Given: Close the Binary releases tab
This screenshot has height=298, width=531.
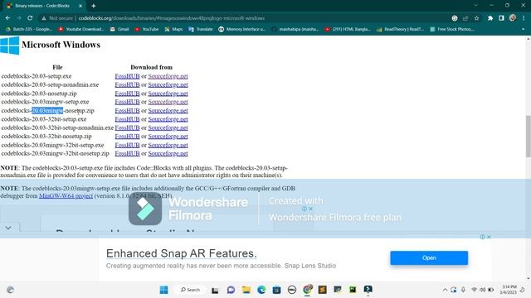Looking at the screenshot, I should [x=80, y=6].
